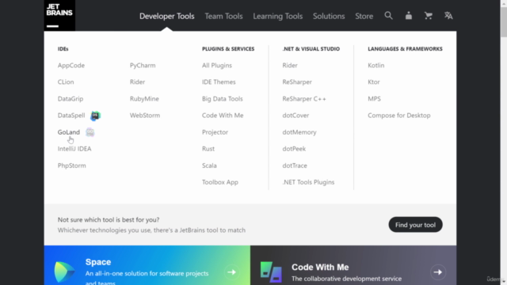Open the Projector link
The width and height of the screenshot is (507, 285).
pyautogui.click(x=215, y=132)
